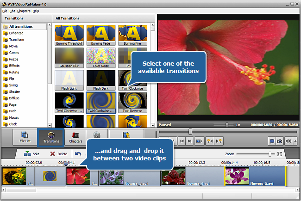Select Flowers_5.avi clip in timeline
The height and width of the screenshot is (201, 301).
(x=255, y=177)
